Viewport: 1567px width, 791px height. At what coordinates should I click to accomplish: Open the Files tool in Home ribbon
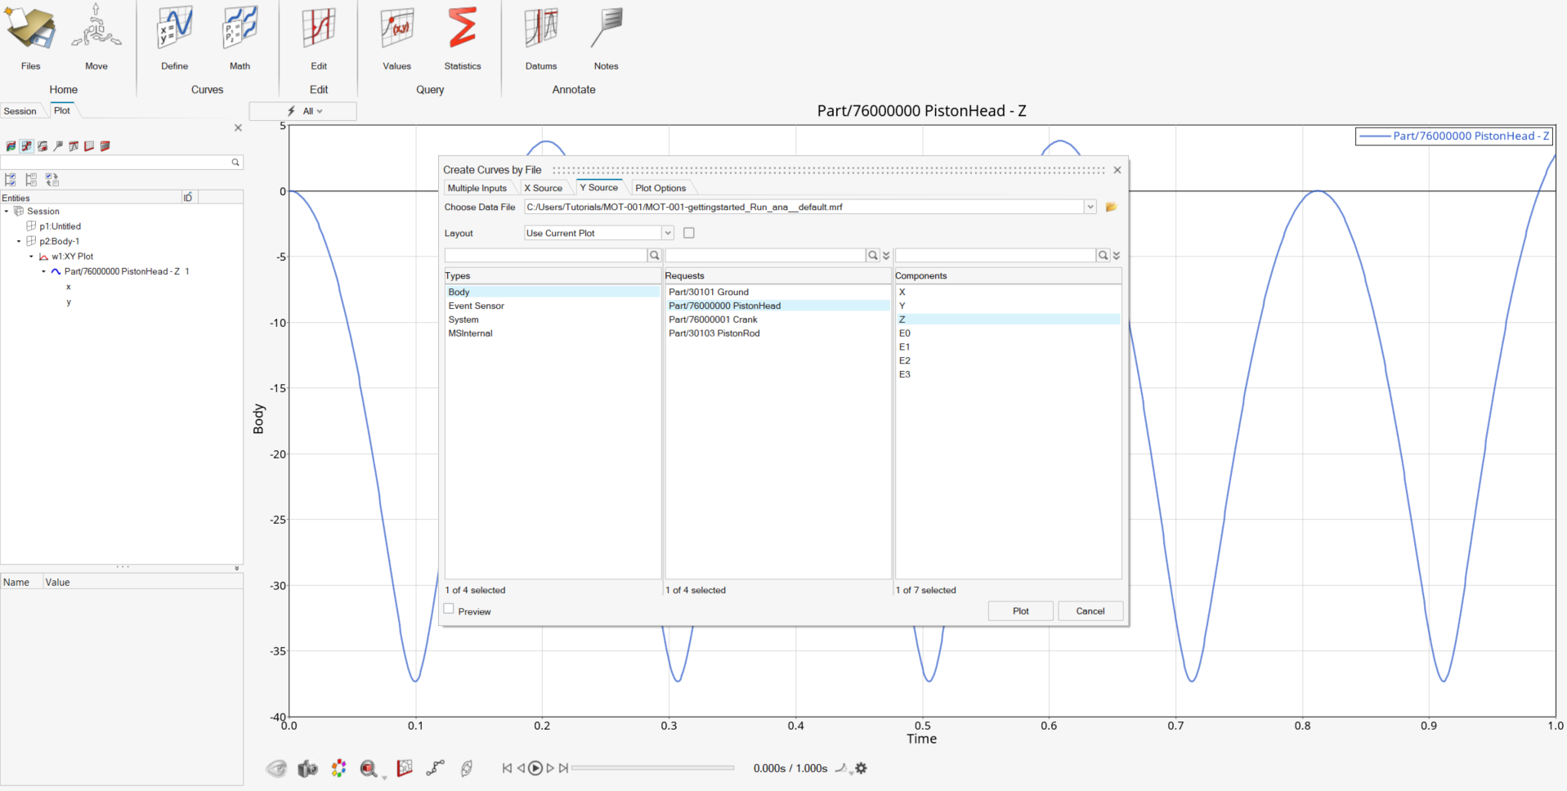(30, 33)
